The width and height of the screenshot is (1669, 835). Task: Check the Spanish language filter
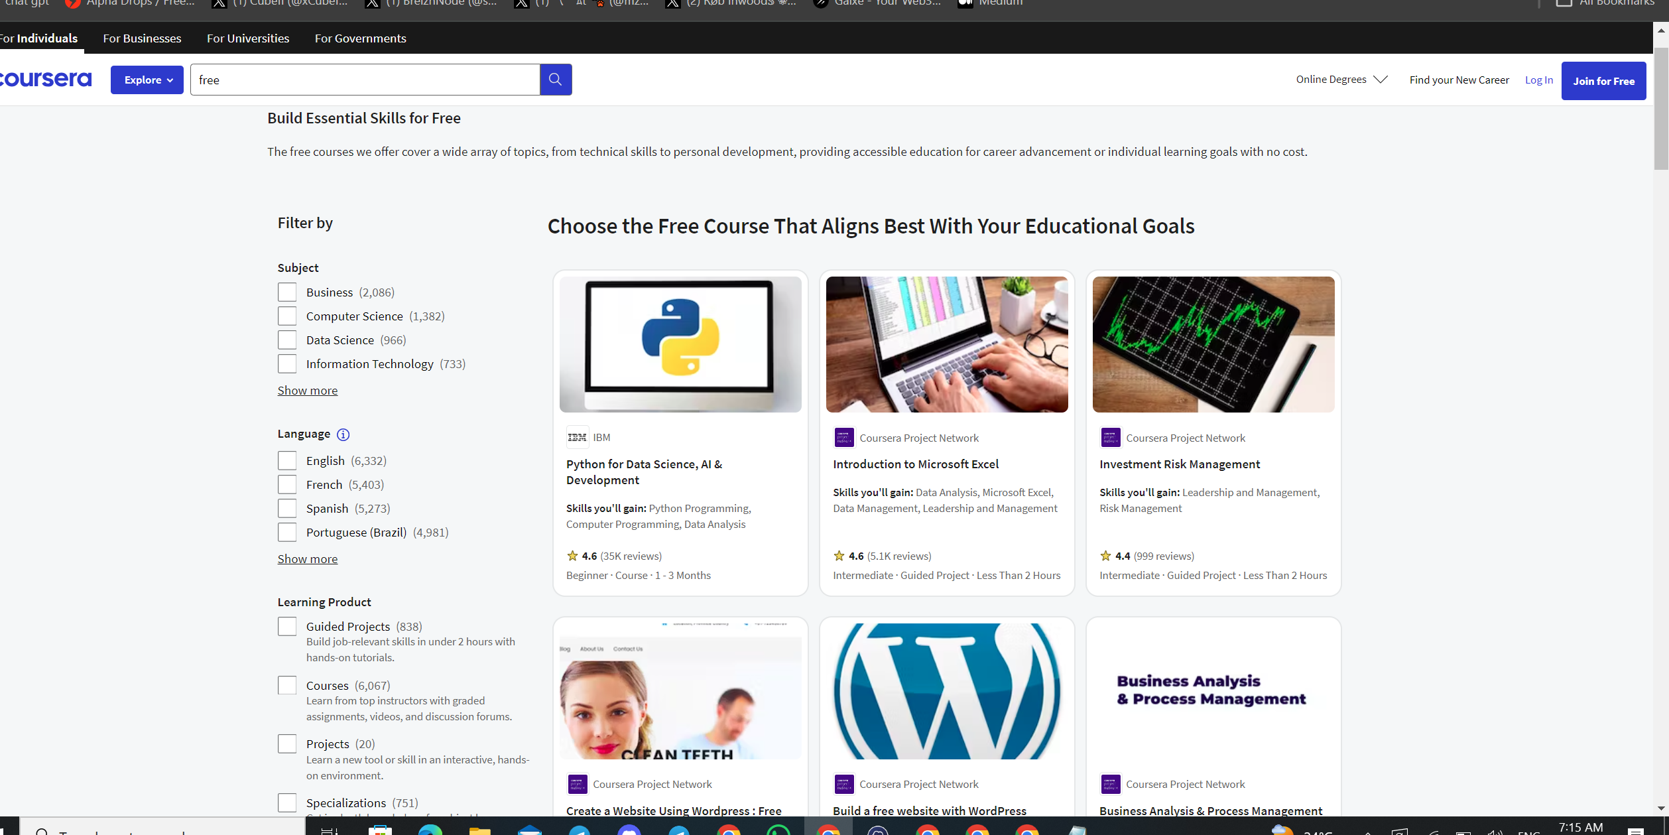point(287,509)
